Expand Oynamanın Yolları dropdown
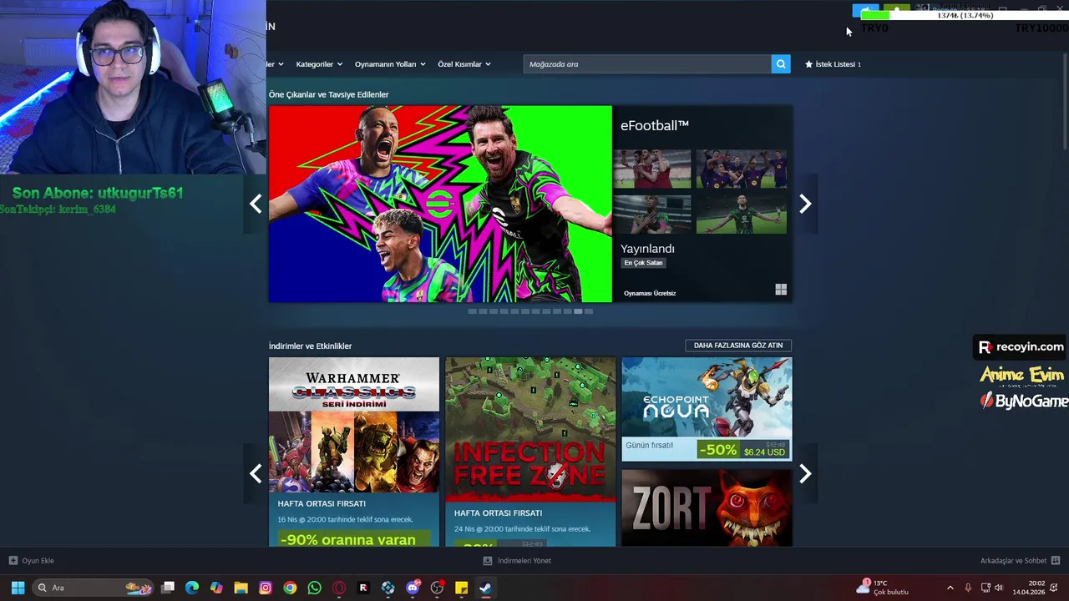 click(390, 64)
